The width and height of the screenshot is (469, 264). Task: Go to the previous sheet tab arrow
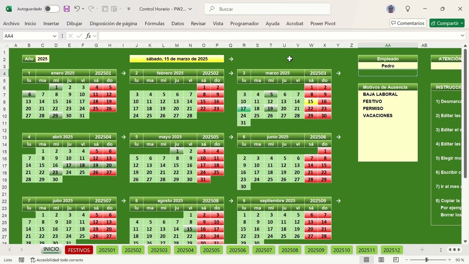click(10, 249)
